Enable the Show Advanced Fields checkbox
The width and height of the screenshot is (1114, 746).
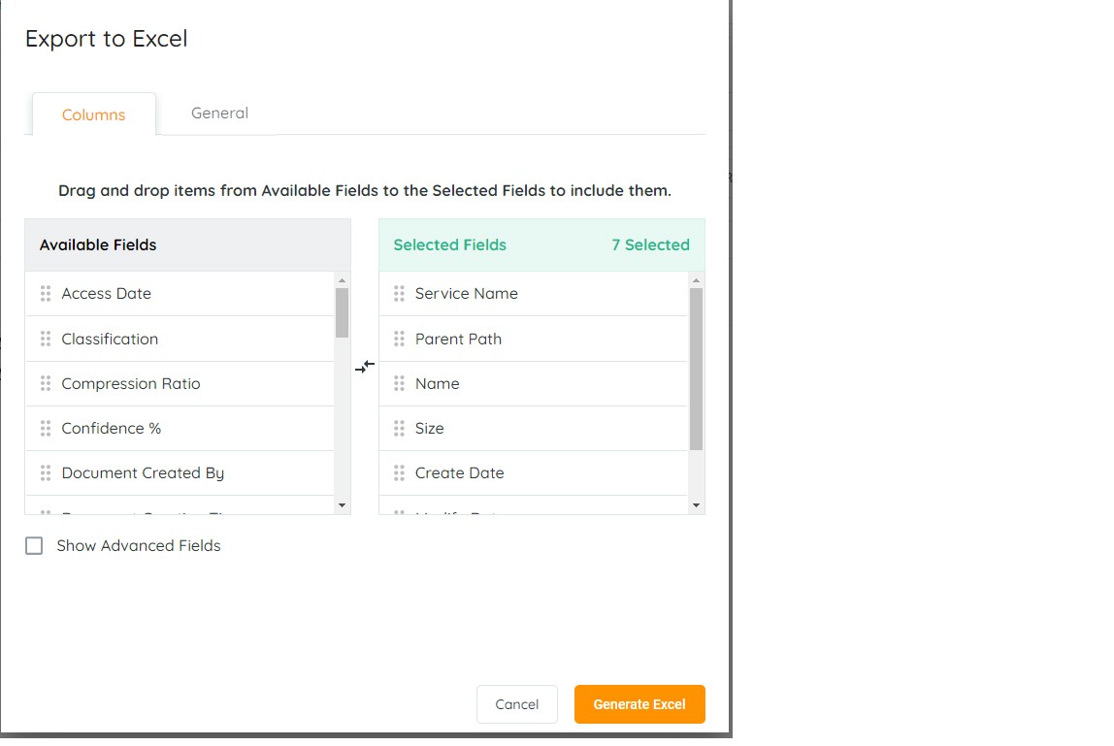click(35, 546)
